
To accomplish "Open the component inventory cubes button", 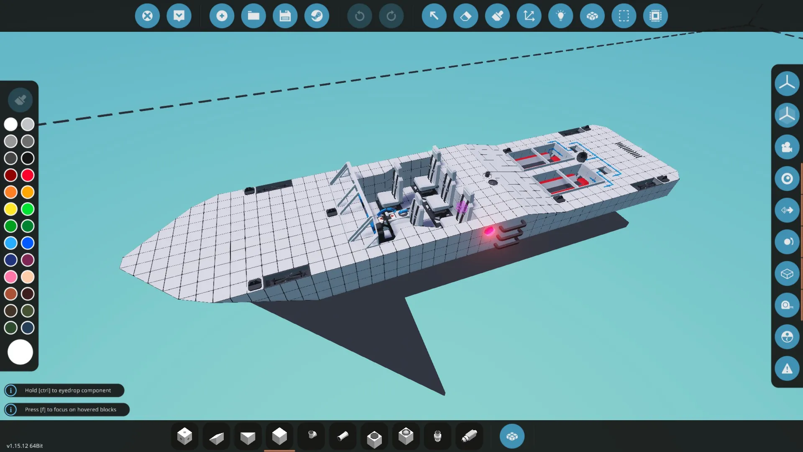I will click(x=511, y=436).
